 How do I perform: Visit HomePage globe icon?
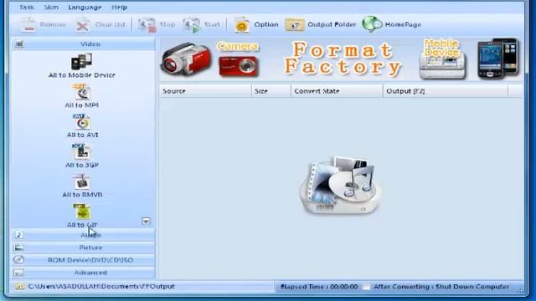[372, 24]
